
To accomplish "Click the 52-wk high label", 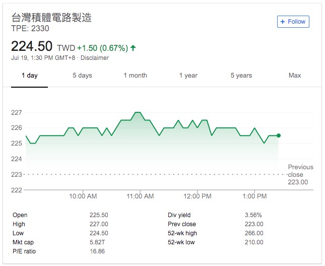I will coord(182,233).
